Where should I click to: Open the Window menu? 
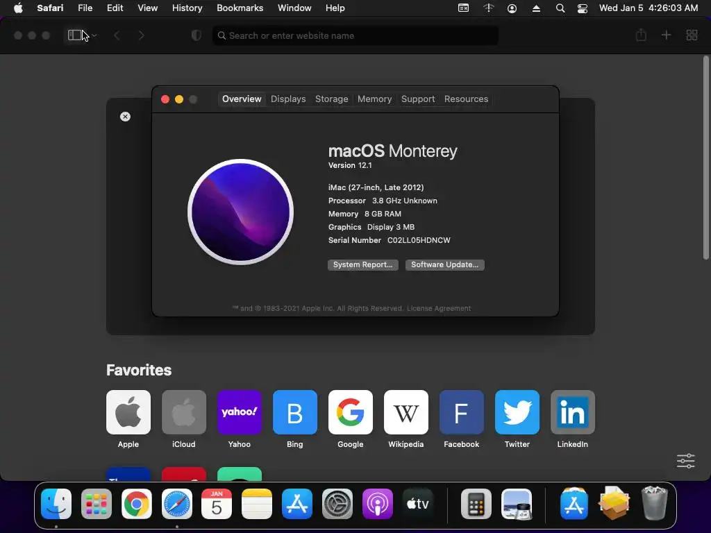[294, 8]
